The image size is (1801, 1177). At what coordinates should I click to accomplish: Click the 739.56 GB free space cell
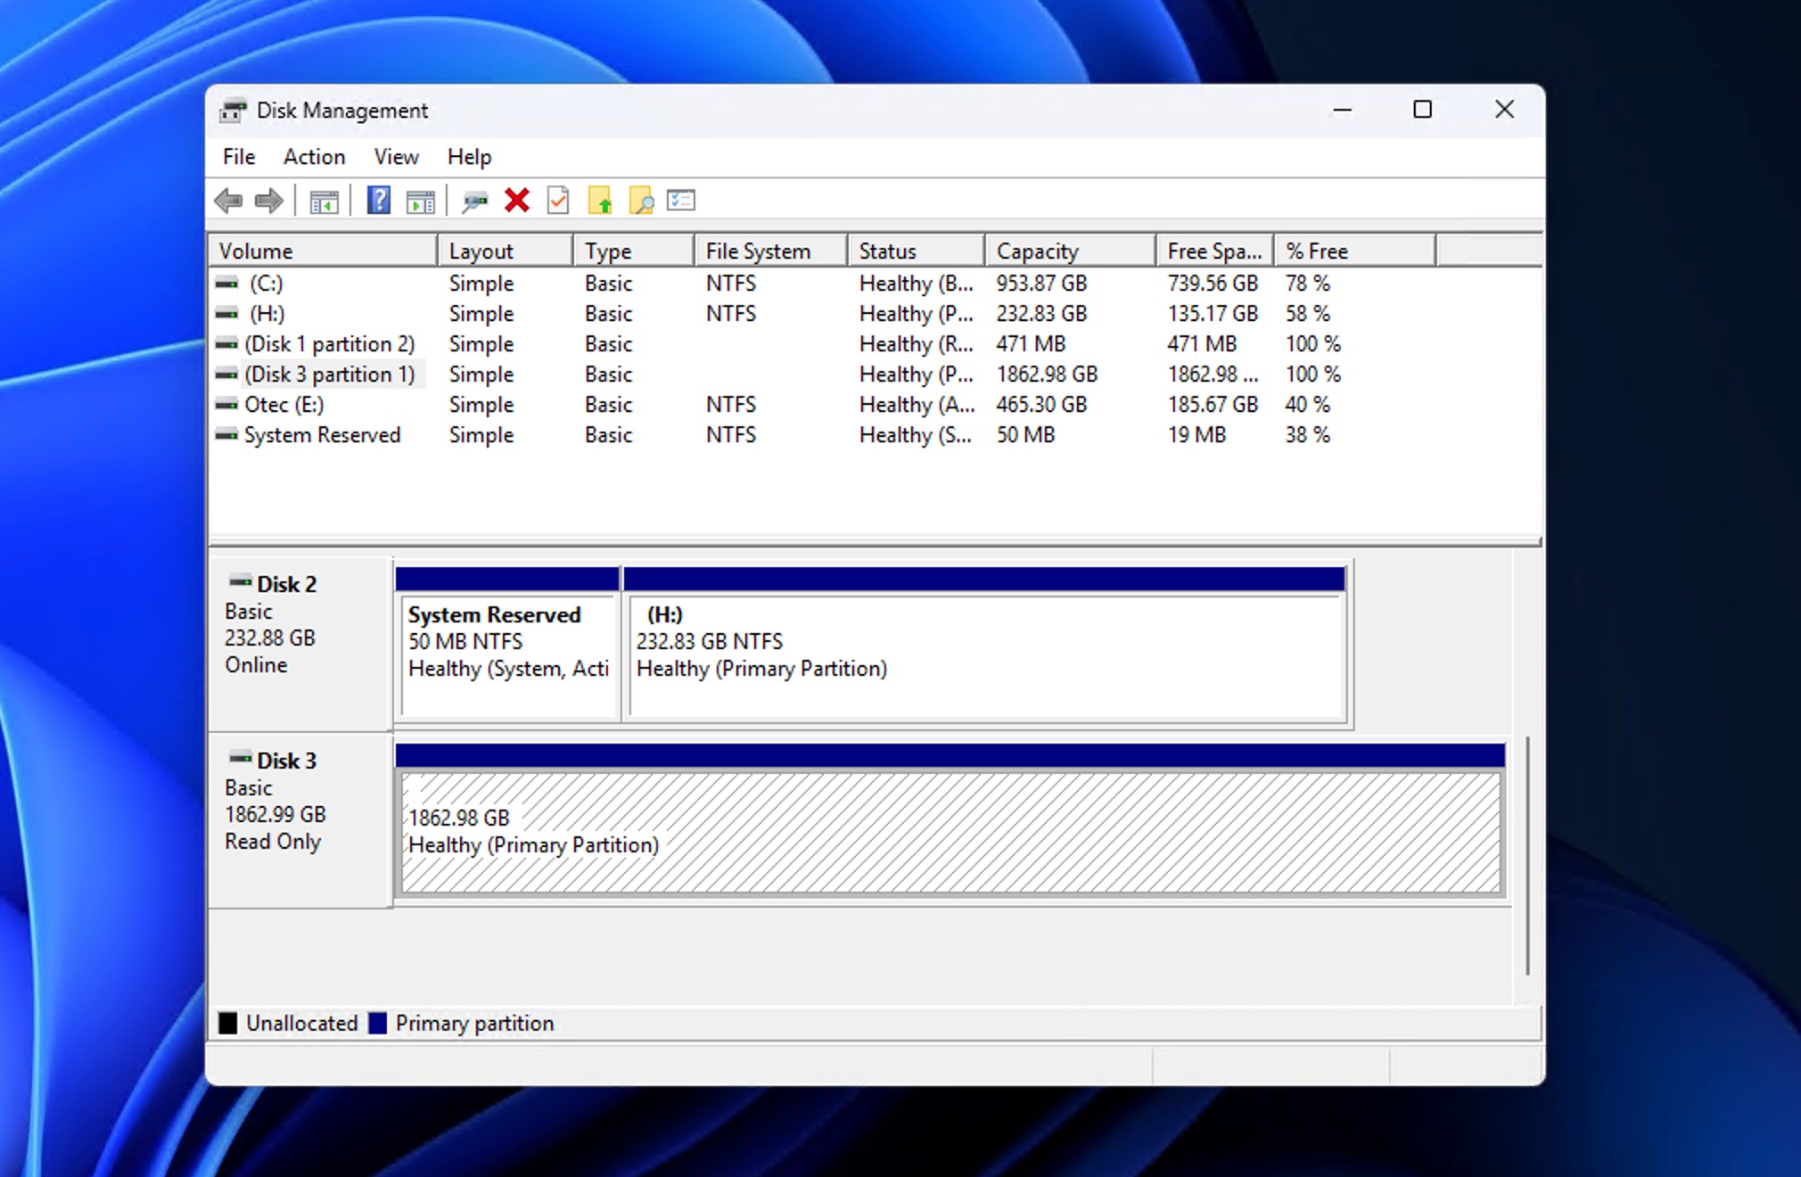[1213, 284]
